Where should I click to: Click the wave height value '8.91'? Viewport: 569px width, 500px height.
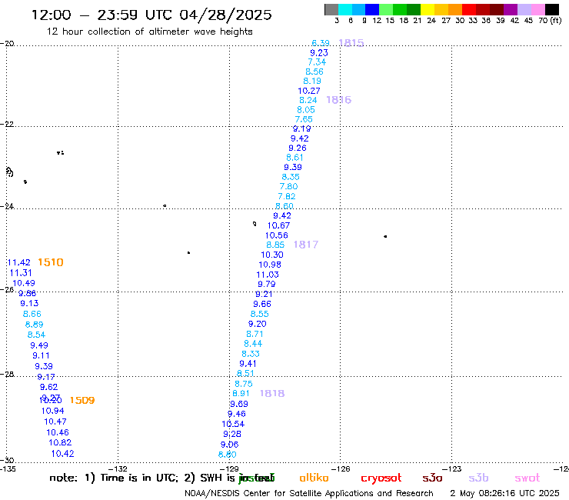pyautogui.click(x=241, y=393)
